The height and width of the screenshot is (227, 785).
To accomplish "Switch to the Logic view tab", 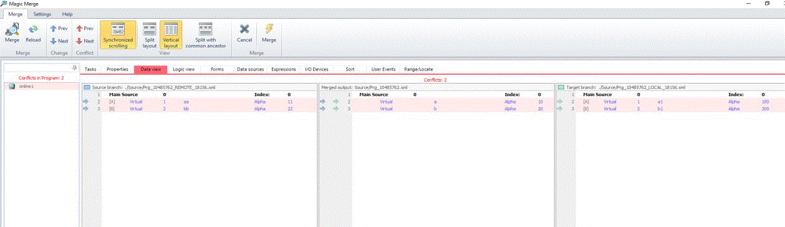I will click(184, 69).
